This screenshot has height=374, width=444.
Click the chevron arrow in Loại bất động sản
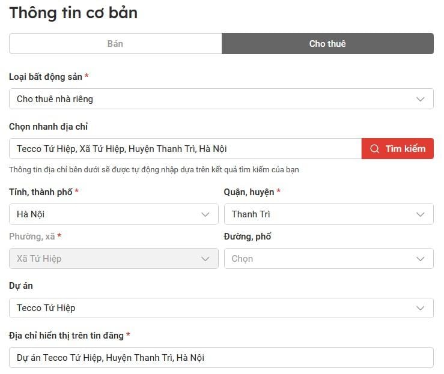click(x=421, y=99)
